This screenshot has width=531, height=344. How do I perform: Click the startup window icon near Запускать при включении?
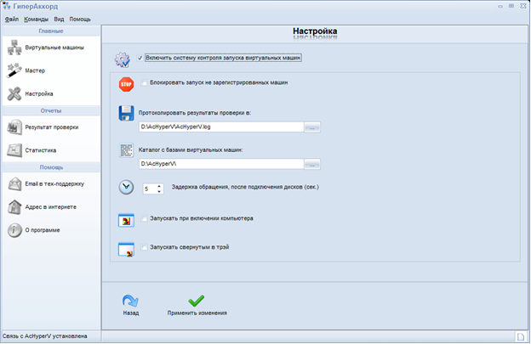click(126, 220)
